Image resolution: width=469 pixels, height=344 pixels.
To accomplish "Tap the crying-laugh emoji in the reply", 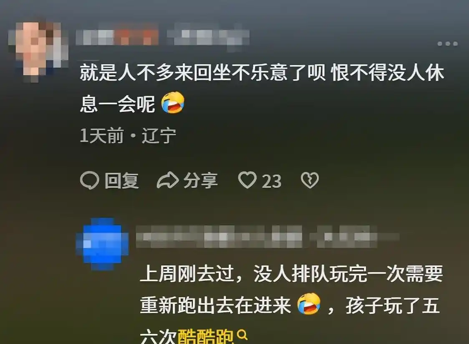I will click(x=309, y=304).
